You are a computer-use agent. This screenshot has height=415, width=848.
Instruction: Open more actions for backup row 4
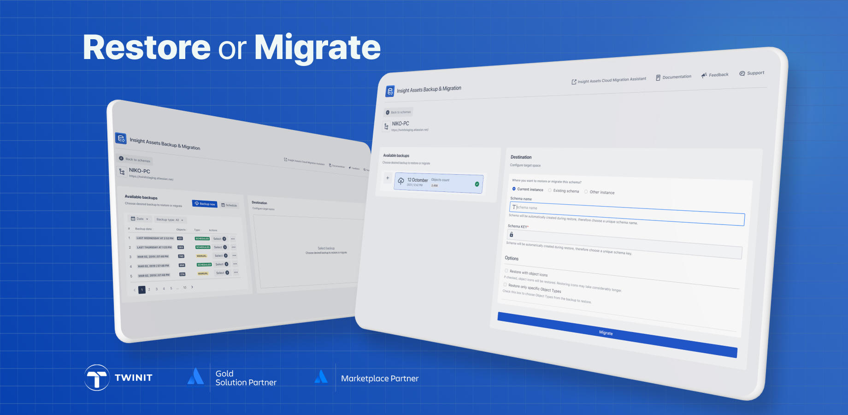tap(235, 264)
